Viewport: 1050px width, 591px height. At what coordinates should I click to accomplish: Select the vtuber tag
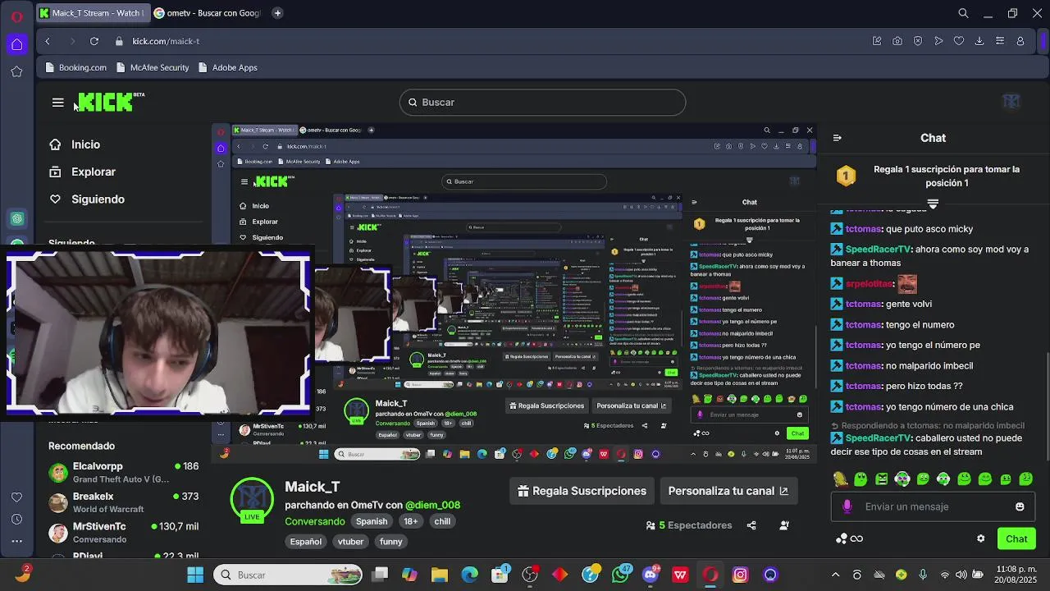pos(351,542)
